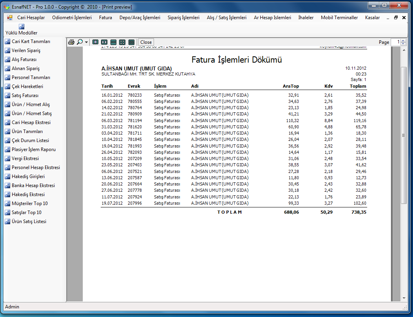
Task: Open Hakediş Girişleri module
Action: pos(25,176)
